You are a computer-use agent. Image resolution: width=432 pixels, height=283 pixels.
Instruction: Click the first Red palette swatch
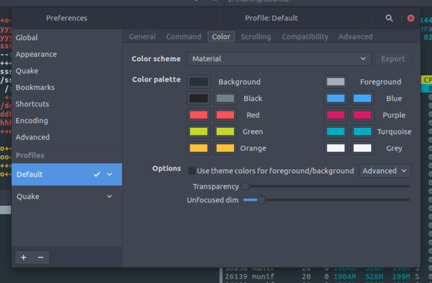199,115
